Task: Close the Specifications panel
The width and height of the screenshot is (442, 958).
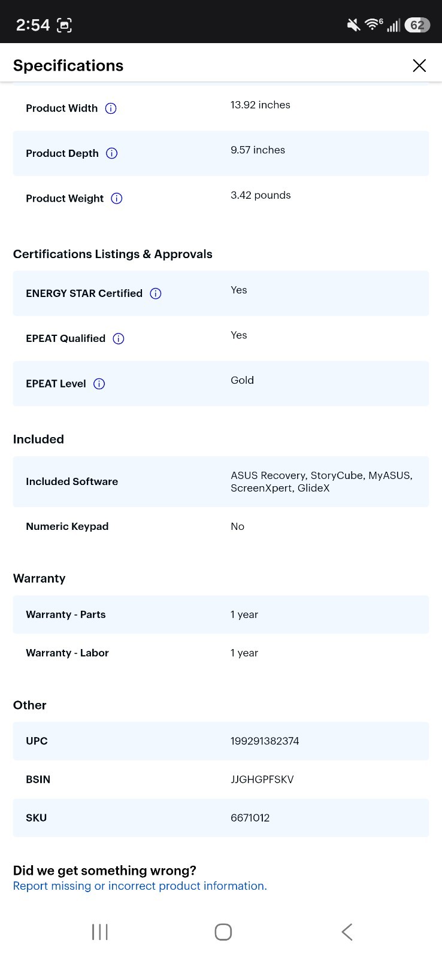Action: [x=419, y=65]
